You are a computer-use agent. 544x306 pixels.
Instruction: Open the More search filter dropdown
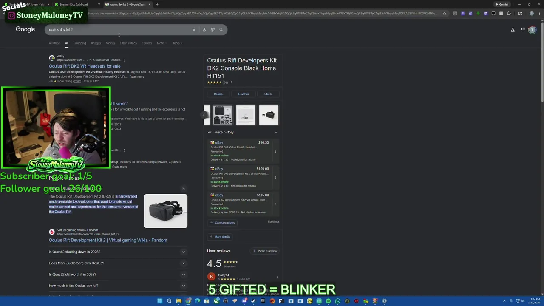(x=161, y=43)
